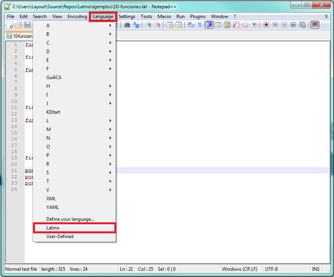Expand the P languages submenu

coord(74,155)
